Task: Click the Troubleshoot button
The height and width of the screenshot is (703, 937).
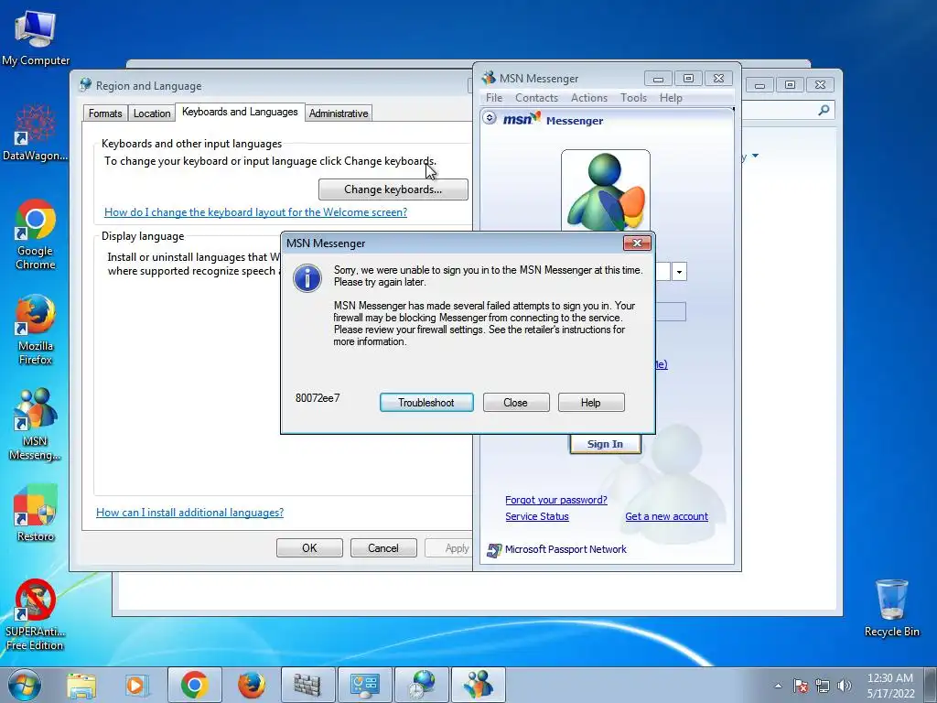Action: click(x=426, y=403)
